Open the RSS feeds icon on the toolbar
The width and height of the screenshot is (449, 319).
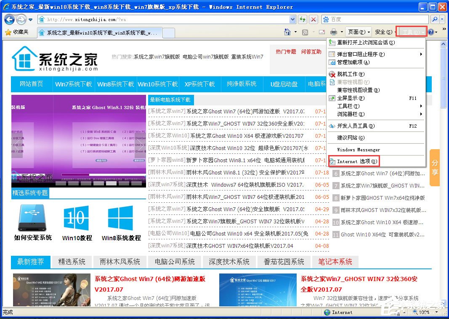(304, 32)
